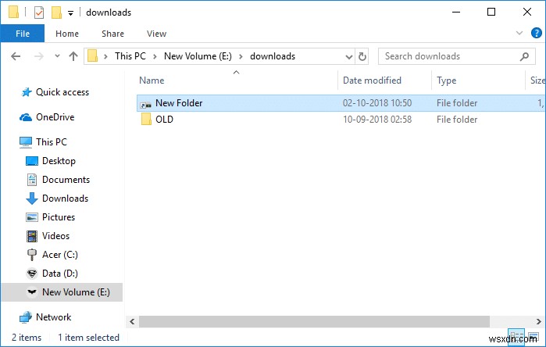Click the File folder type of OLD
The image size is (546, 347).
pyautogui.click(x=457, y=120)
